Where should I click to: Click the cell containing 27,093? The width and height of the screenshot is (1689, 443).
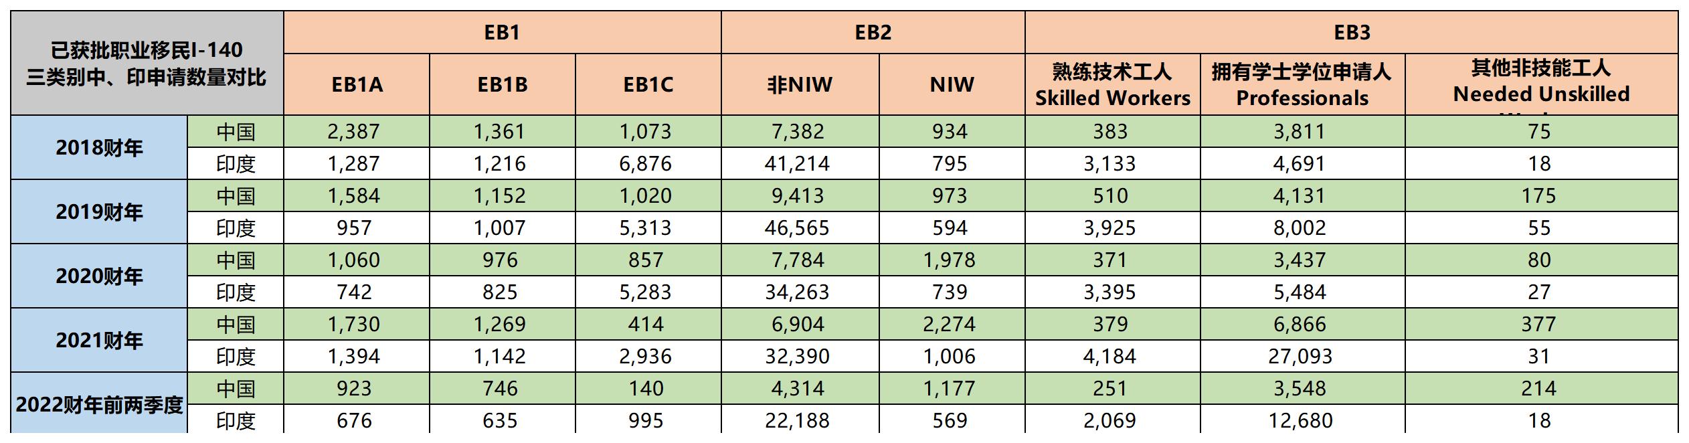pos(1300,356)
